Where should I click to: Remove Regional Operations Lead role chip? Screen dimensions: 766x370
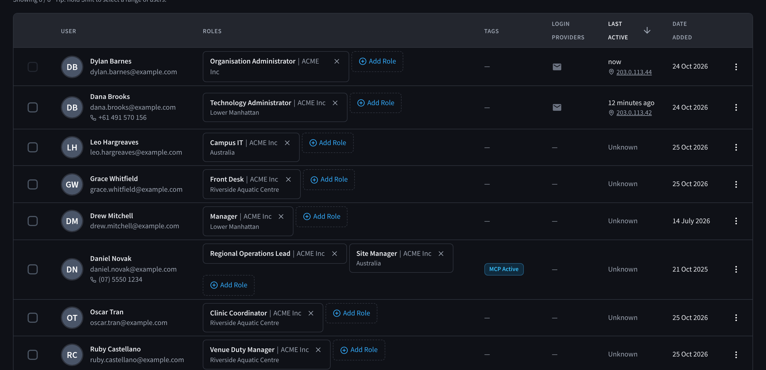(335, 254)
